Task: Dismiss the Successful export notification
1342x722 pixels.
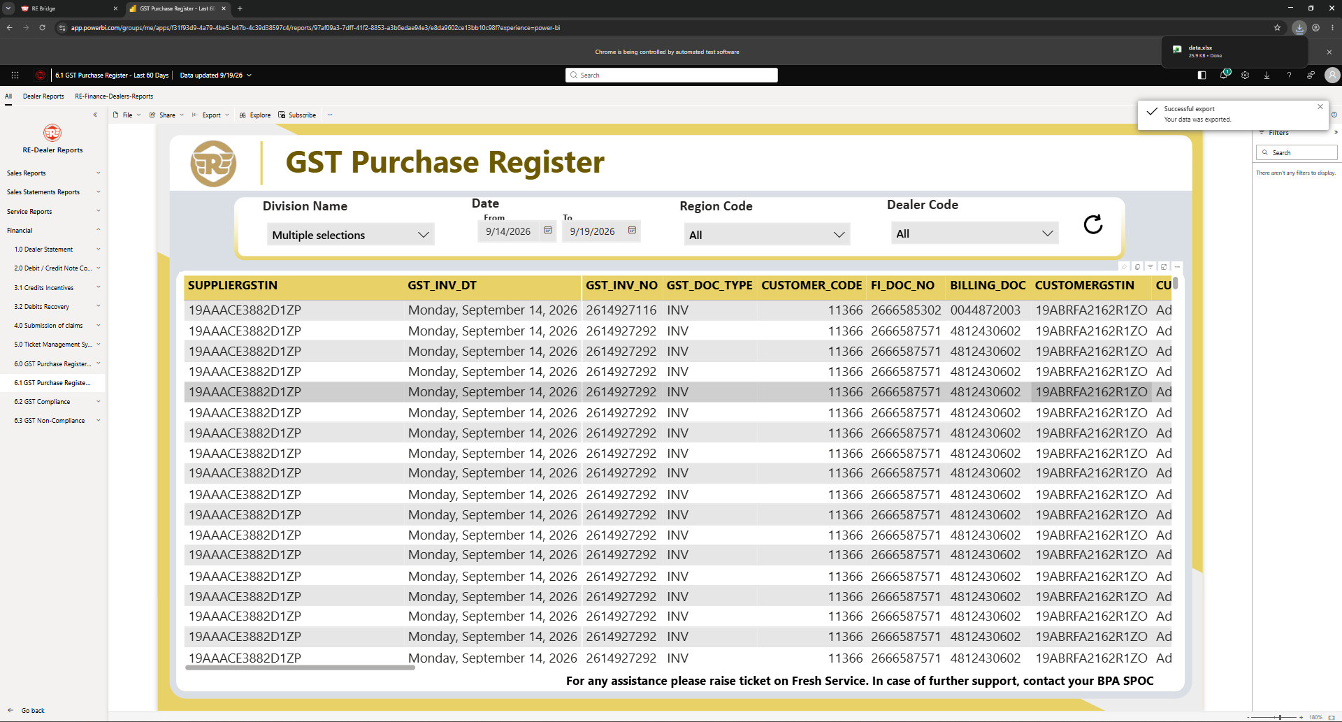Action: pos(1320,107)
